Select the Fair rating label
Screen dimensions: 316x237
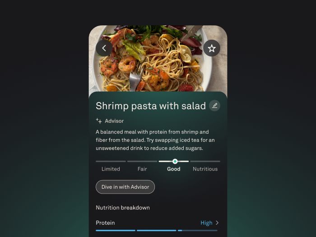[142, 169]
